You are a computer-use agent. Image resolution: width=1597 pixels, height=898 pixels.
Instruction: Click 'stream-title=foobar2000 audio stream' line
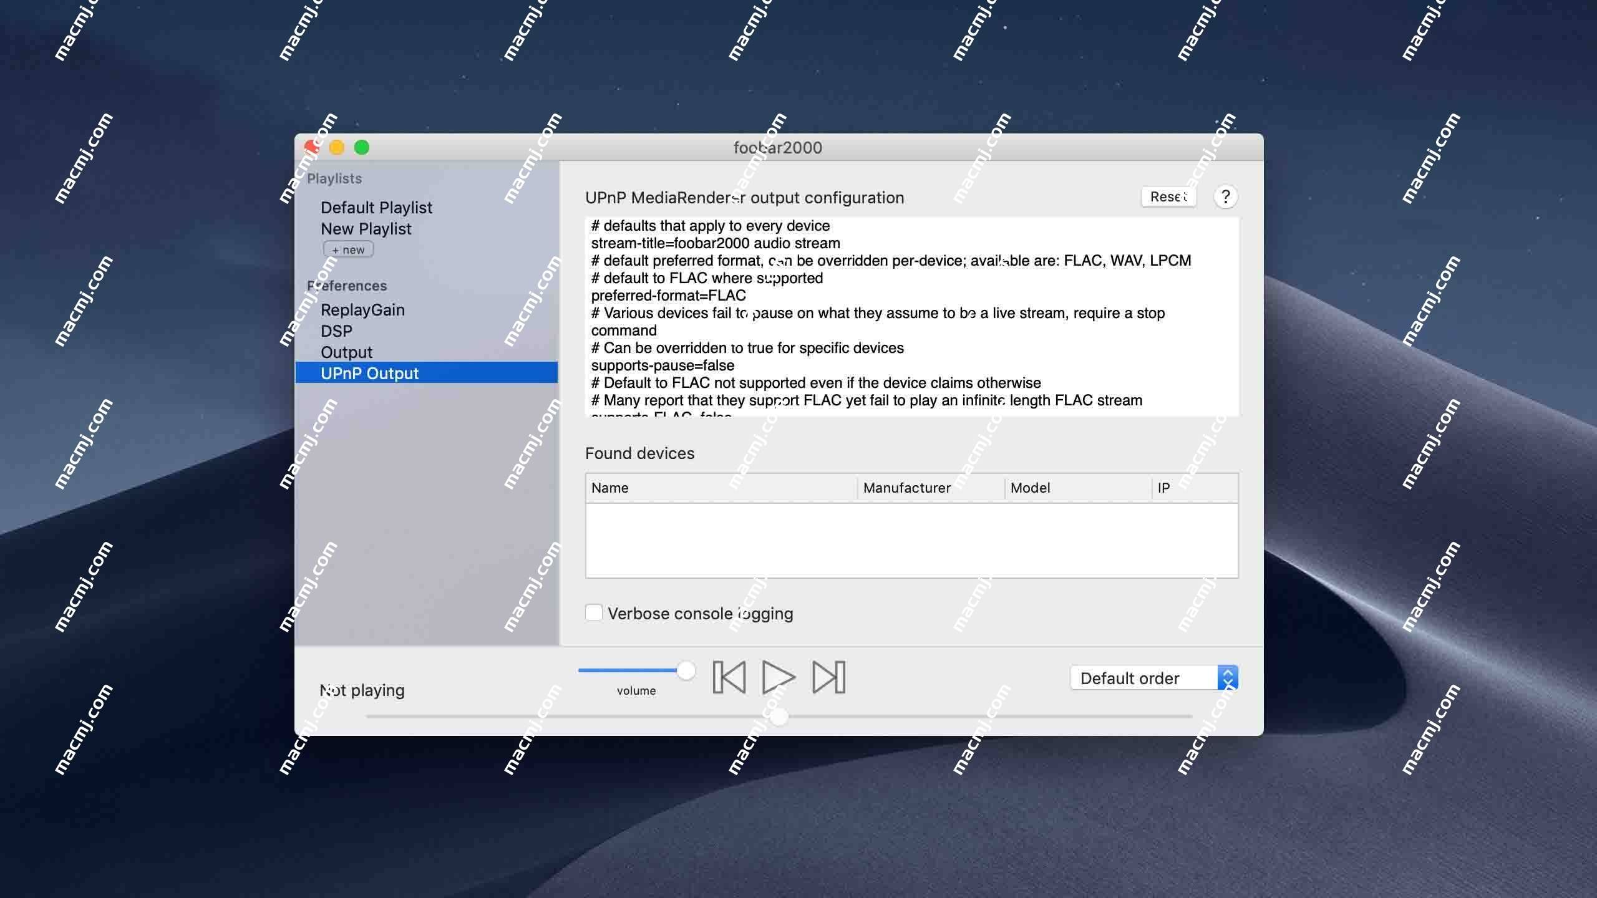pyautogui.click(x=716, y=243)
